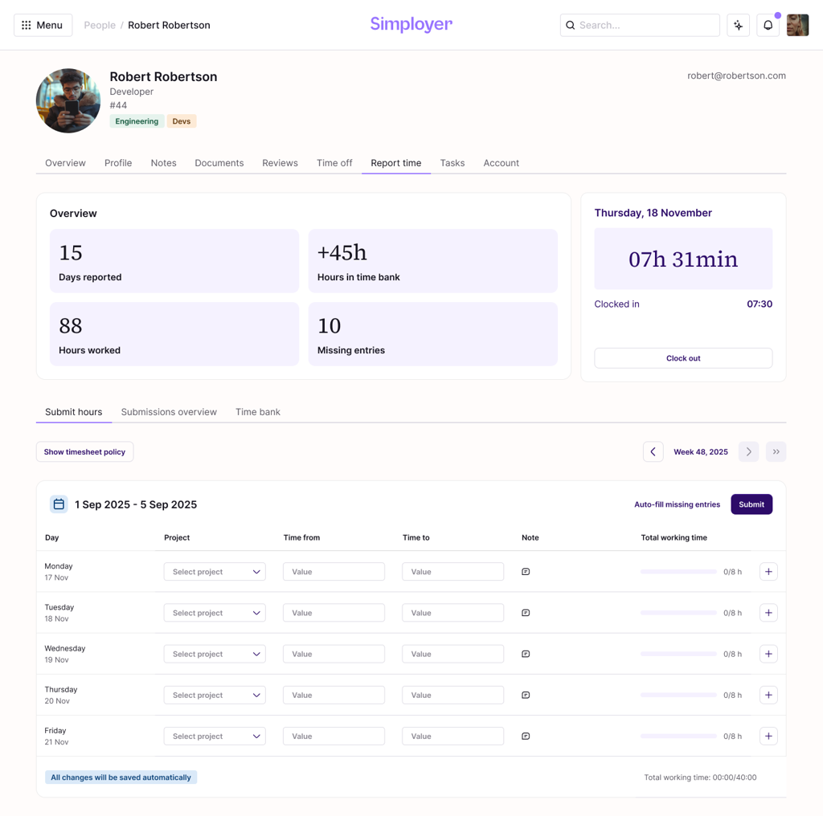The width and height of the screenshot is (823, 816).
Task: Go to next week arrow
Action: point(748,451)
